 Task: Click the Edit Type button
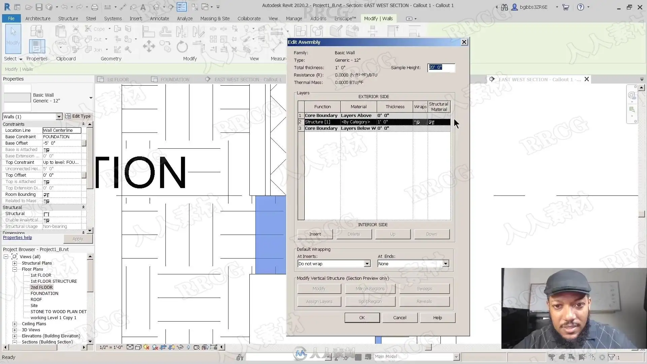point(78,116)
